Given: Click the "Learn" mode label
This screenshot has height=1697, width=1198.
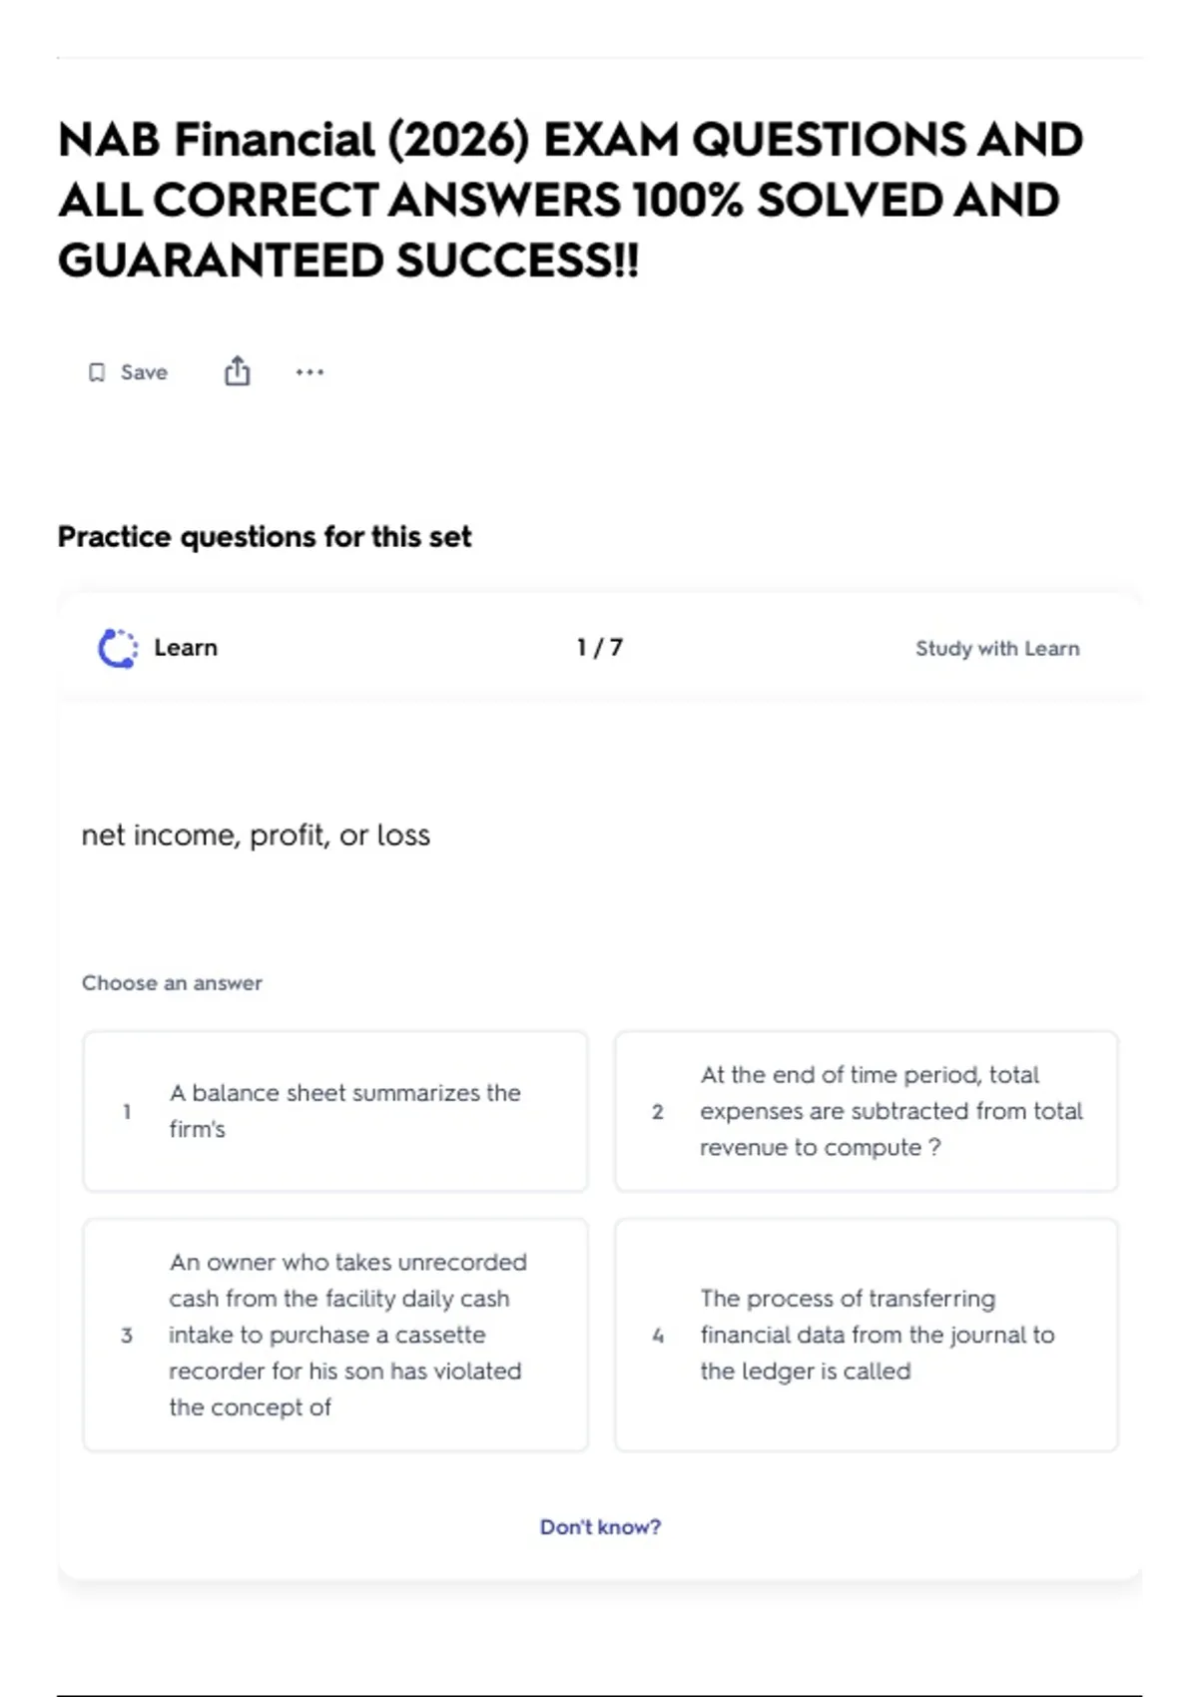Looking at the screenshot, I should [186, 648].
